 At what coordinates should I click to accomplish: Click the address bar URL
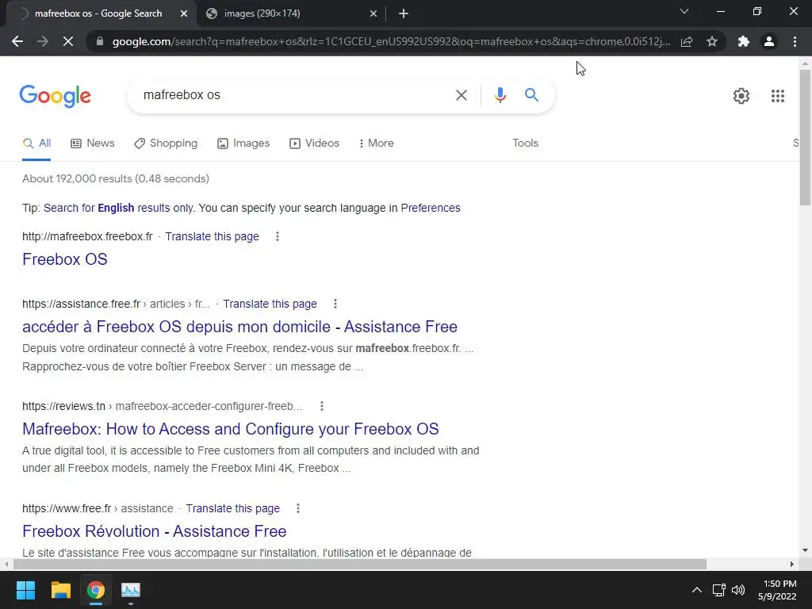pos(391,41)
